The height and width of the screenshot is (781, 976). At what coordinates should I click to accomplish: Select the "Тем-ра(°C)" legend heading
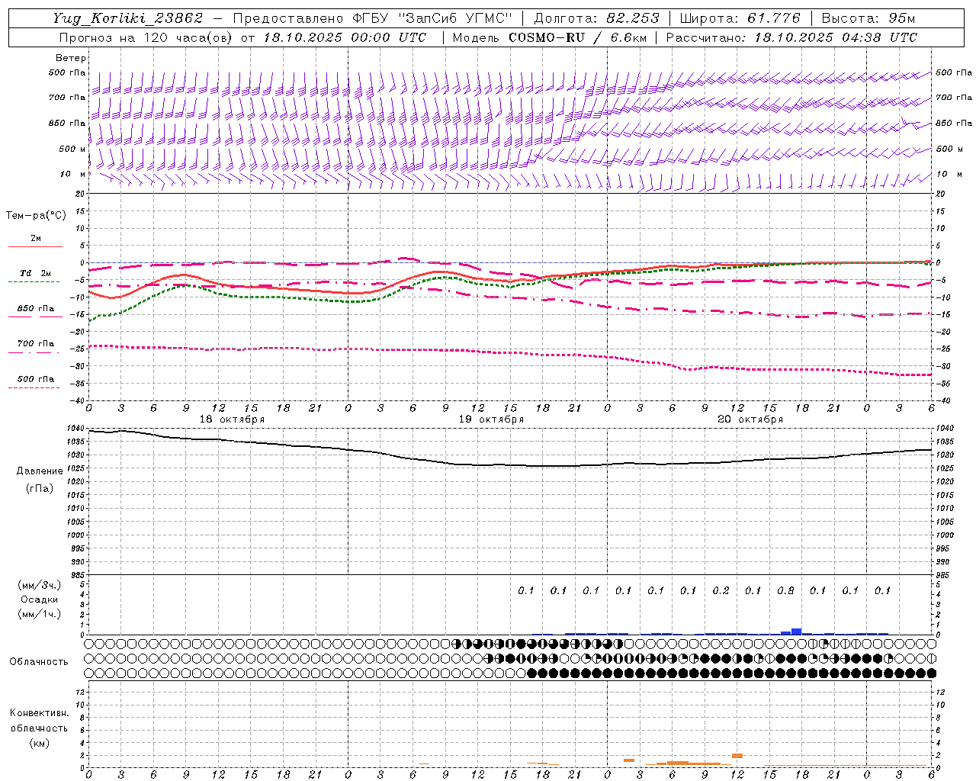pos(36,216)
